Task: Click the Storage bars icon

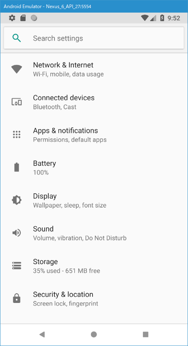Action: pyautogui.click(x=17, y=266)
